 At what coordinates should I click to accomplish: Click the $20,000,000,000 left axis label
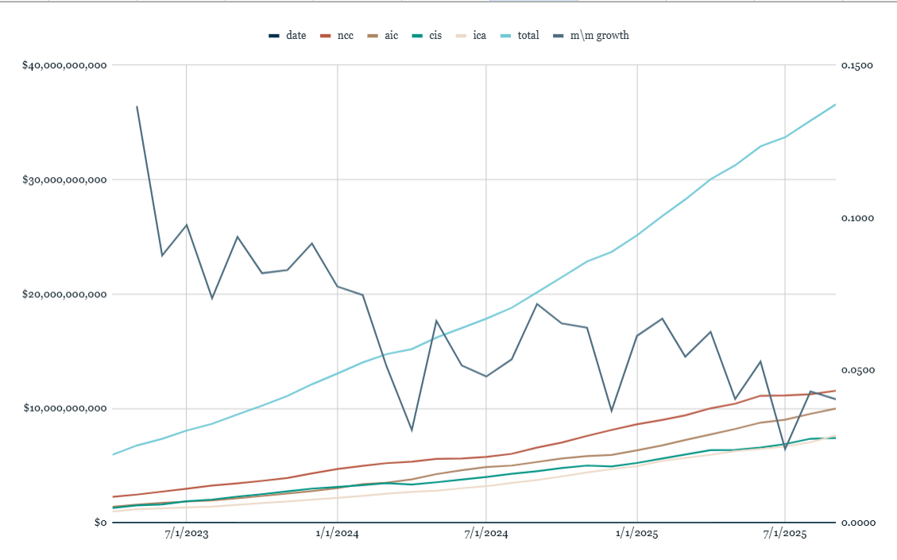(x=64, y=295)
